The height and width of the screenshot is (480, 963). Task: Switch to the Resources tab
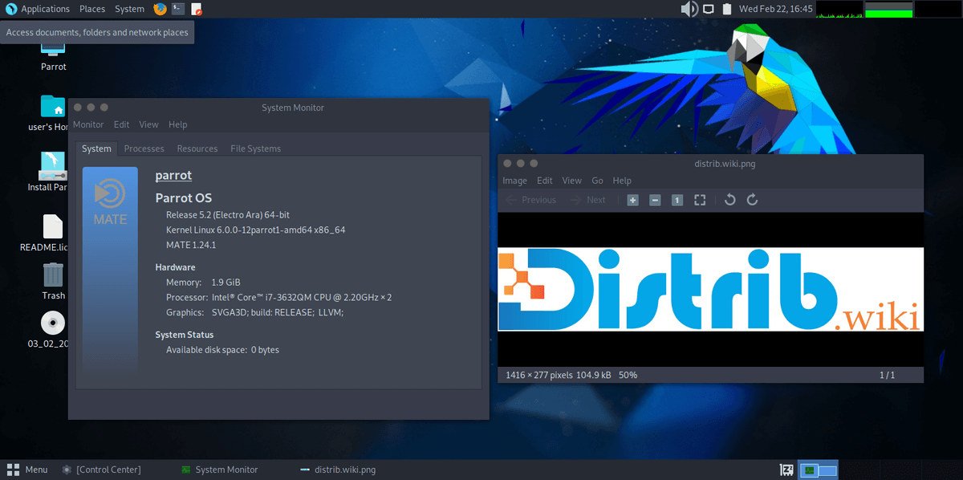pyautogui.click(x=197, y=148)
